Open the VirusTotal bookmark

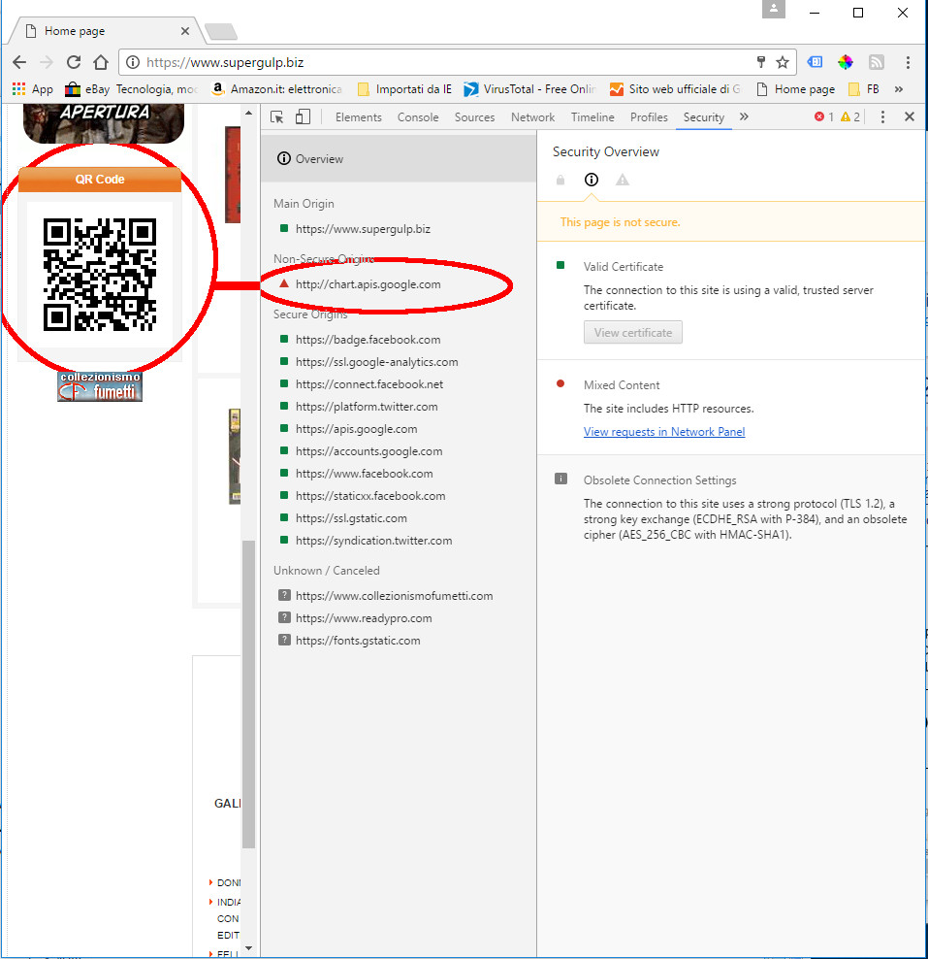pyautogui.click(x=529, y=89)
